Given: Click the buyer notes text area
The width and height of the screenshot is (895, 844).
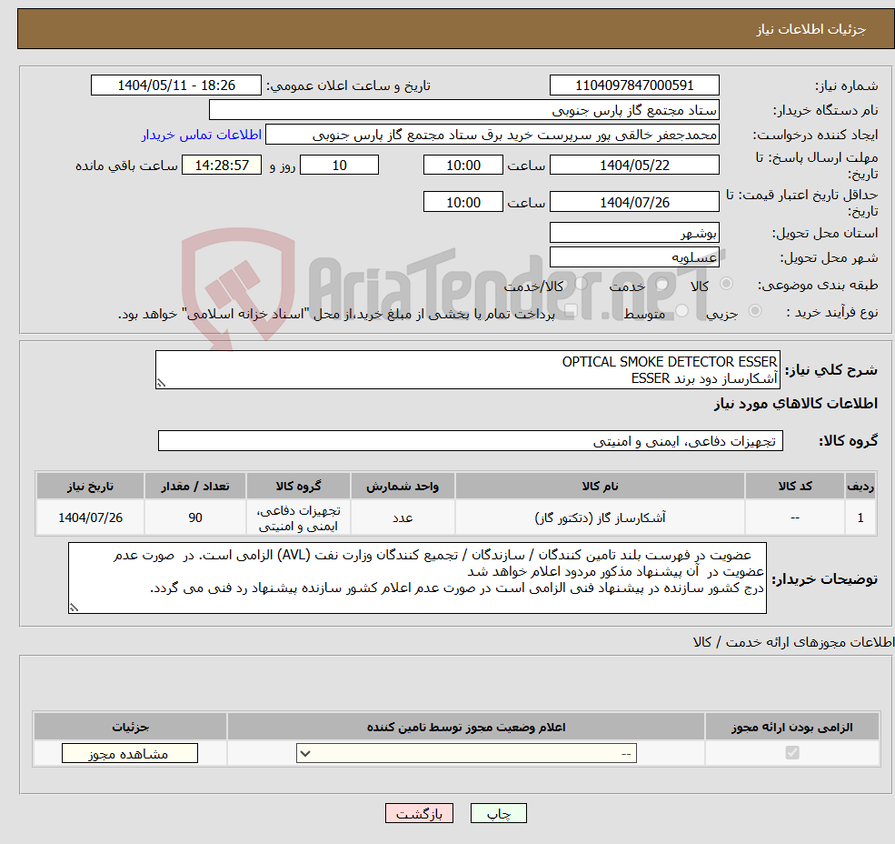Looking at the screenshot, I should [417, 578].
